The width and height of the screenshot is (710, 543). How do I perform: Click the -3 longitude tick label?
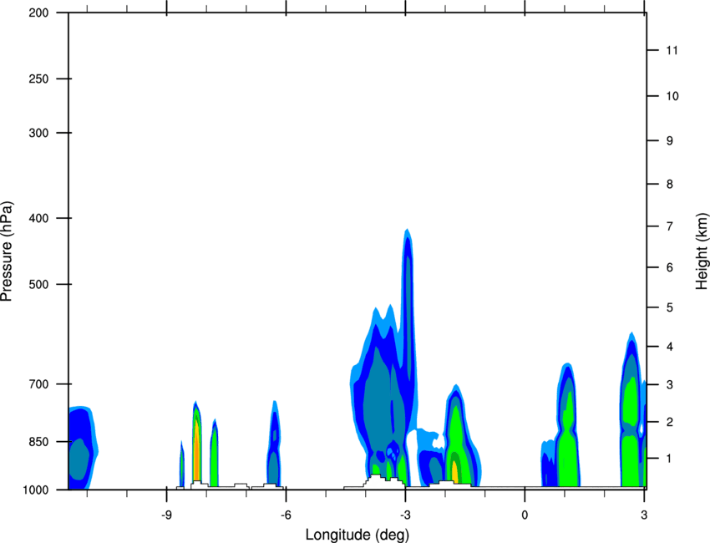[x=405, y=515]
